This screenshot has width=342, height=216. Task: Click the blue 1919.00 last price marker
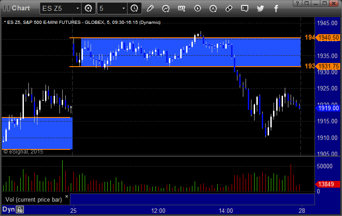(x=328, y=108)
